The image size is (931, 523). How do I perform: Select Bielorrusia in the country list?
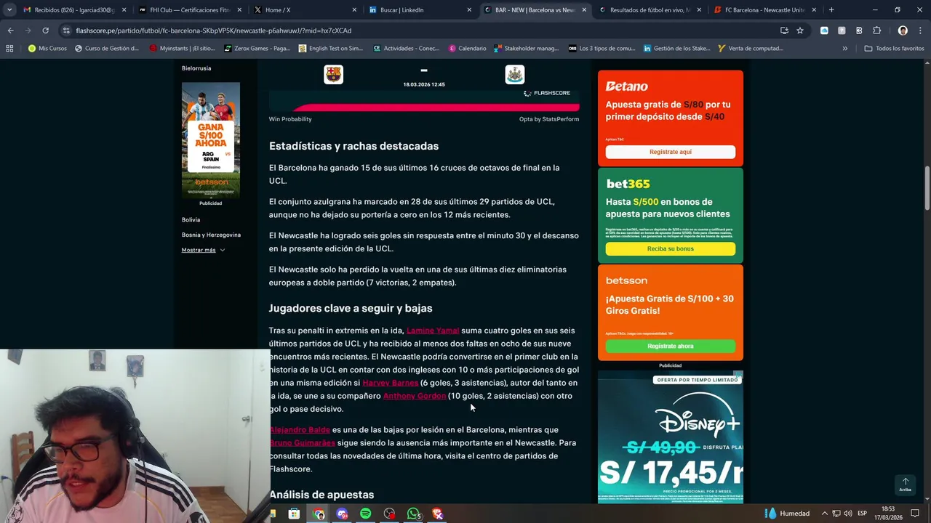[x=196, y=68]
